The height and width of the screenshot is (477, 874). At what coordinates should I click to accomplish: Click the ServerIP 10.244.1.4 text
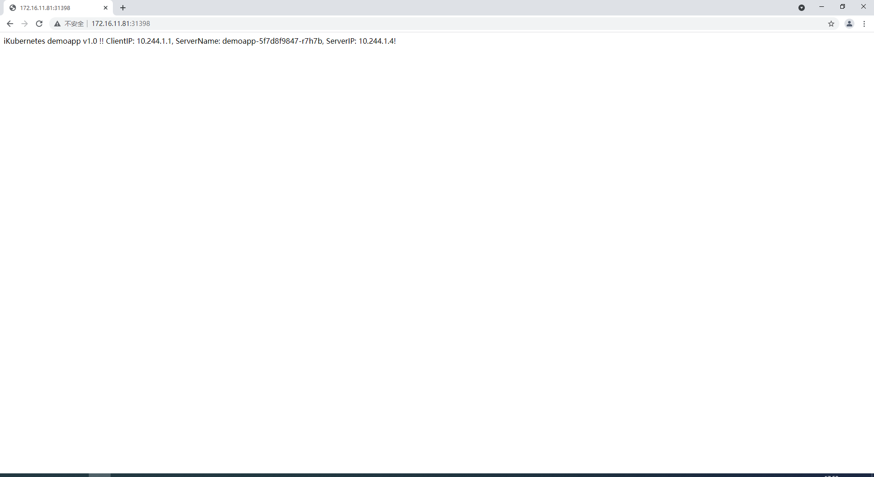360,41
